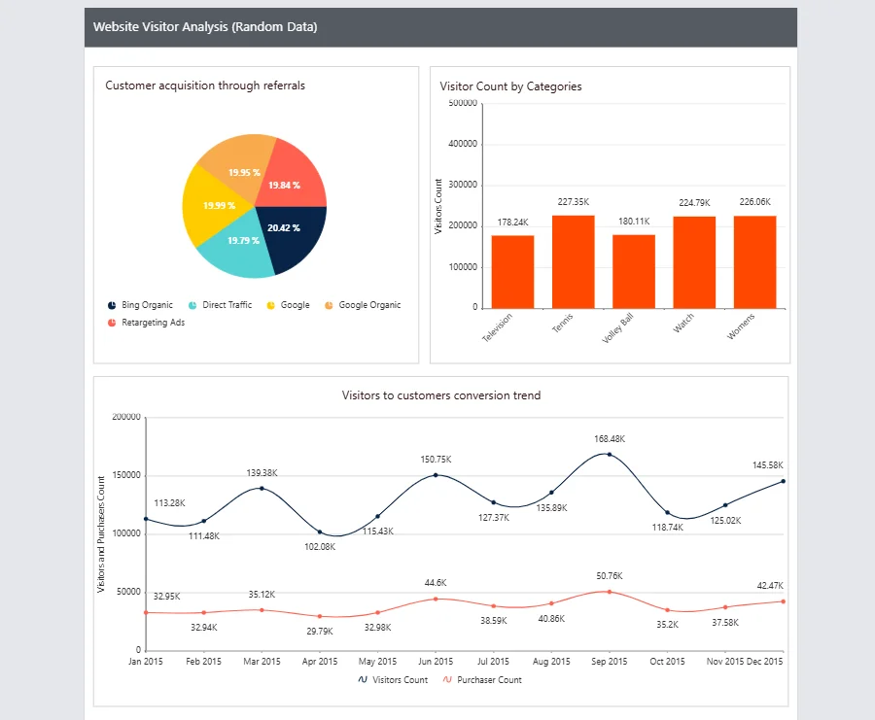Click the 227.35K bar label

(x=573, y=202)
